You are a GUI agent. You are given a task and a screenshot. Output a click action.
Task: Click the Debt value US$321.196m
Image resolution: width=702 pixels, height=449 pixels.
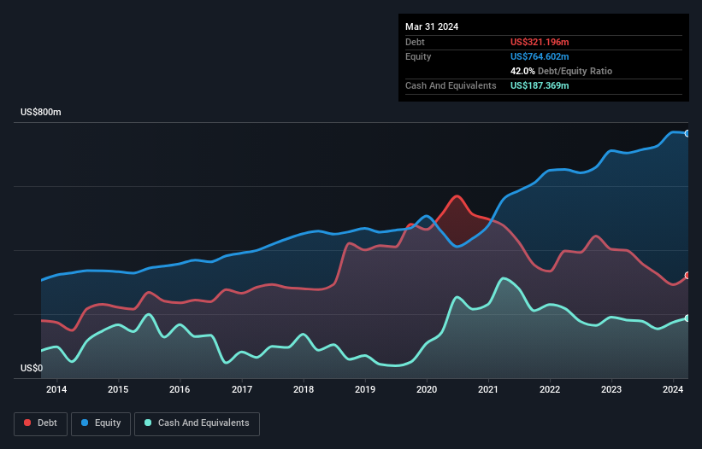click(540, 42)
